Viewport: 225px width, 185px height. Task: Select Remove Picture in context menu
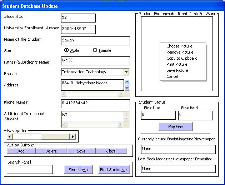(180, 52)
